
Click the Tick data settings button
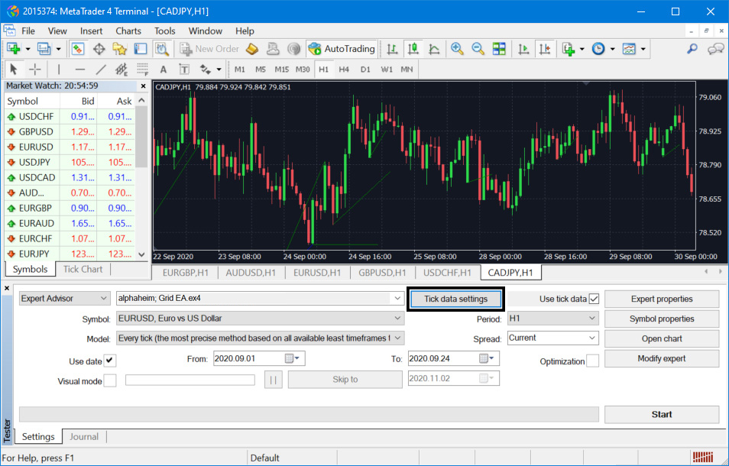click(x=455, y=299)
